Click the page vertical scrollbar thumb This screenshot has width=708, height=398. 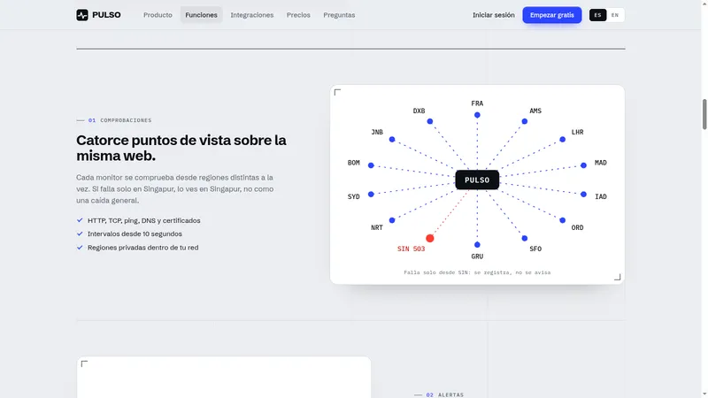coord(704,114)
